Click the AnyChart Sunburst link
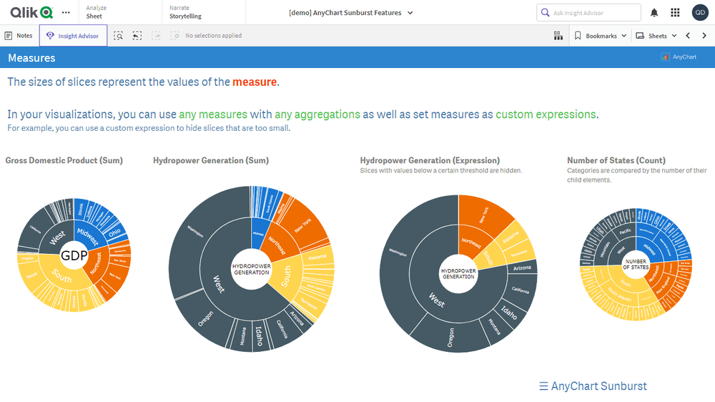The image size is (715, 402). (x=593, y=386)
